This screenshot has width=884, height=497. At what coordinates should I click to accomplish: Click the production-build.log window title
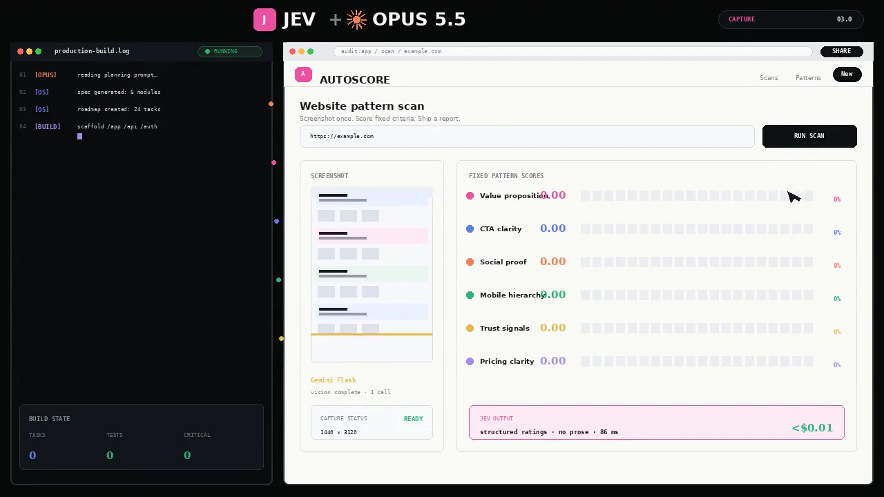[x=92, y=51]
